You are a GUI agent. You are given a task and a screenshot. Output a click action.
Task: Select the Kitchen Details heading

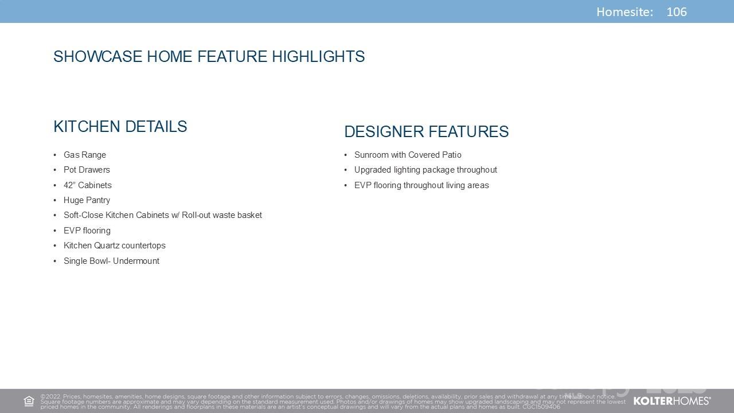tap(120, 127)
